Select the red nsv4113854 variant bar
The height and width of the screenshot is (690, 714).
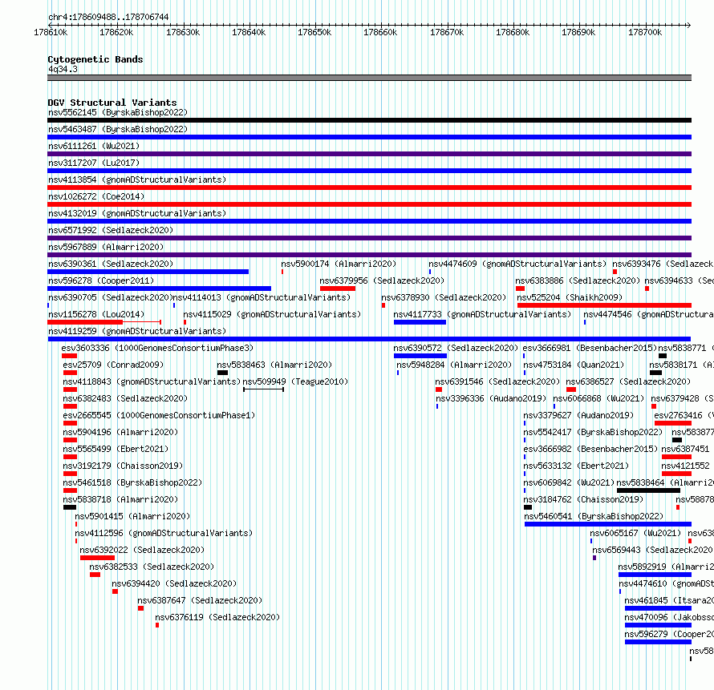pyautogui.click(x=369, y=188)
